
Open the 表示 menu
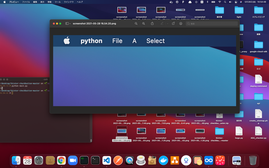pyautogui.click(x=42, y=2)
